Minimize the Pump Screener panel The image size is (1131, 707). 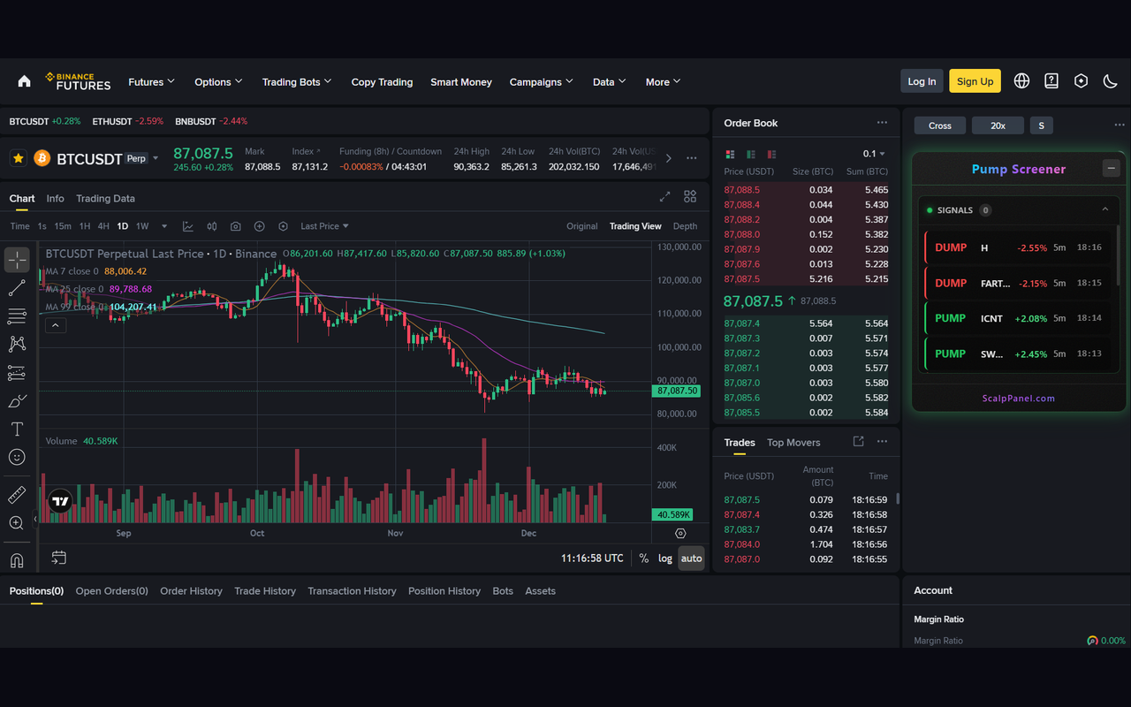click(1112, 168)
